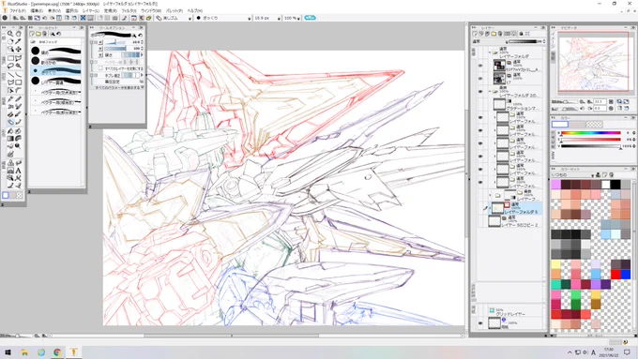This screenshot has width=638, height=359.
Task: Toggle visibility of paper layer at bottom
Action: 480,323
